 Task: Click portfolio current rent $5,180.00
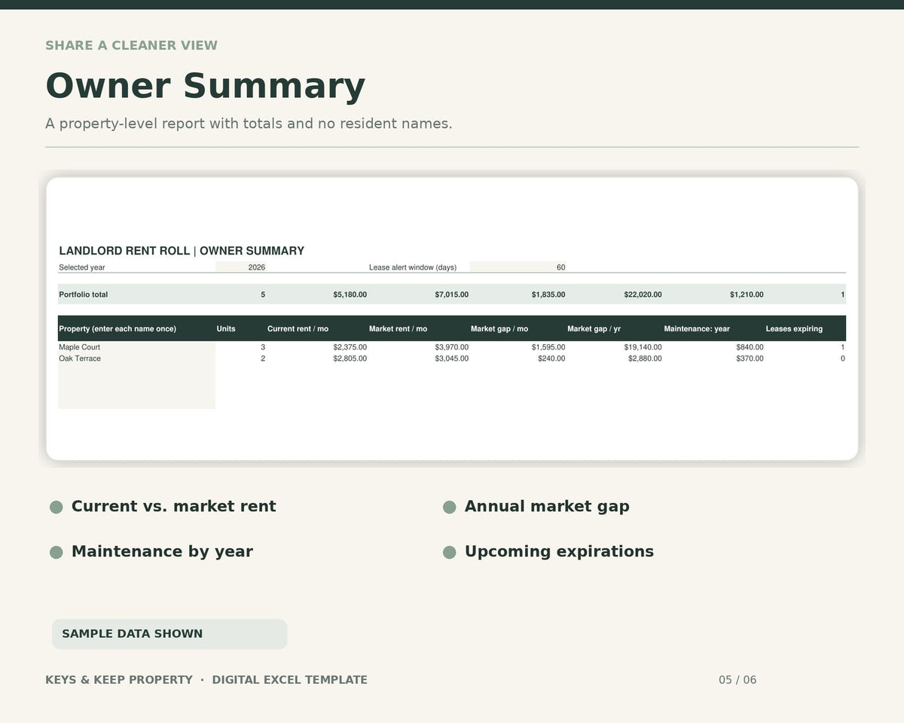click(350, 294)
